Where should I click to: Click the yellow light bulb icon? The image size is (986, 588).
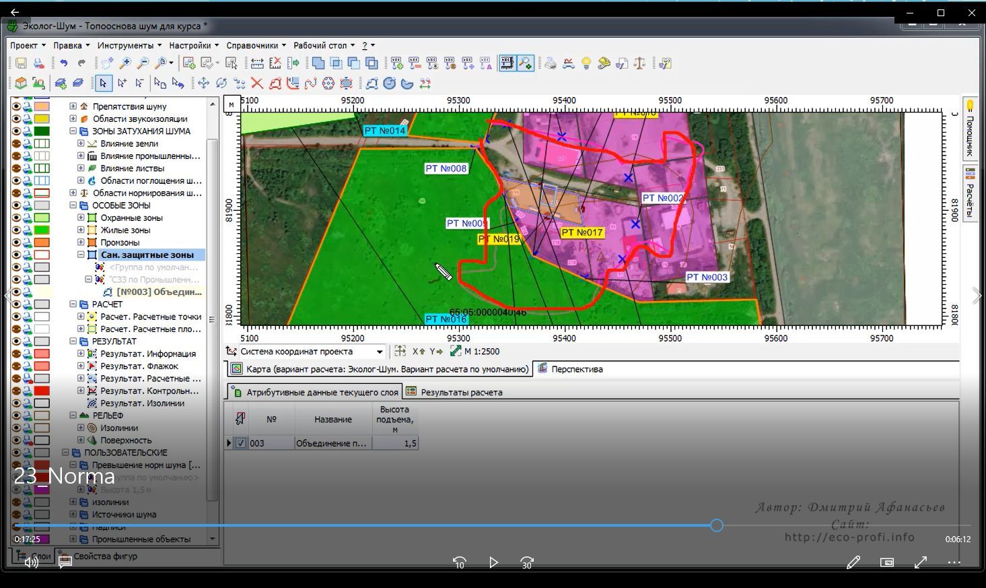click(586, 63)
